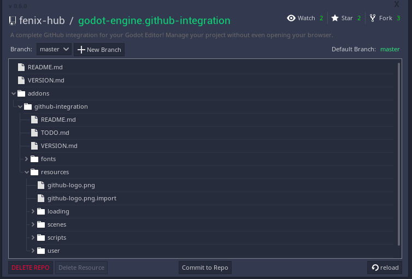Expand the loading folder arrow
The width and height of the screenshot is (412, 279).
(33, 211)
